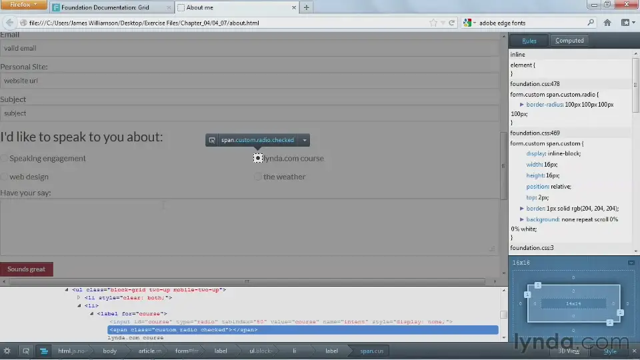Select the web design radio button
The image size is (640, 360).
point(4,177)
